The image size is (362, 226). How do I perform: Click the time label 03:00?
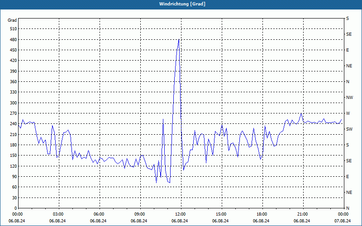click(x=59, y=214)
